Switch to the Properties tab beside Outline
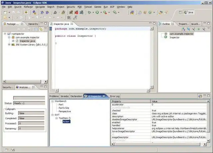 [x=183, y=24]
